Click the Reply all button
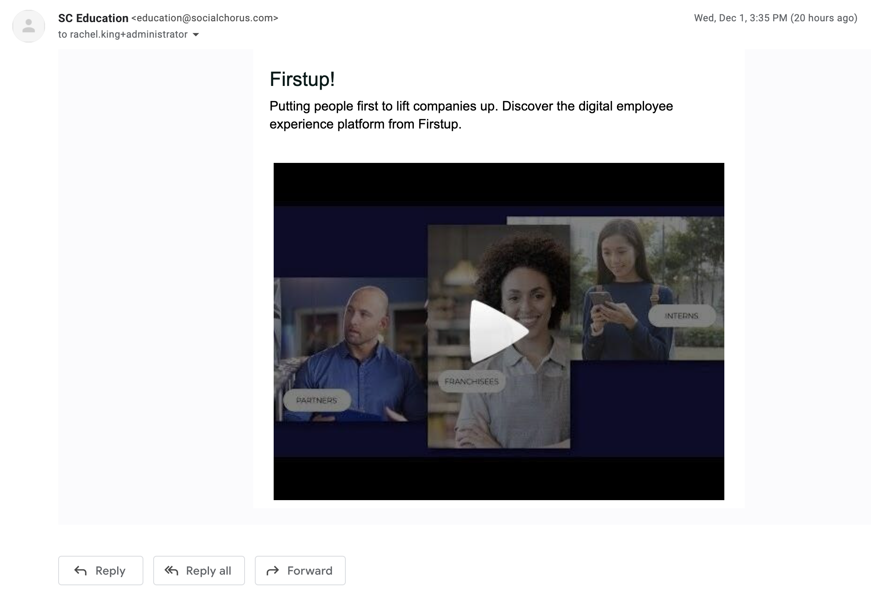Viewport: 871px width, 600px height. click(x=199, y=571)
